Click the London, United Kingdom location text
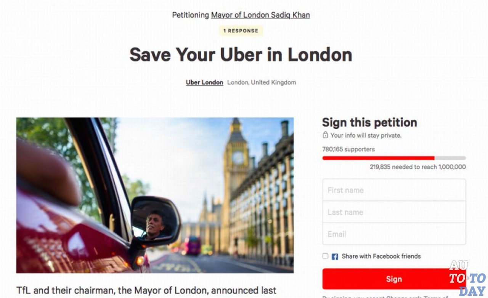The width and height of the screenshot is (488, 298). coord(262,82)
